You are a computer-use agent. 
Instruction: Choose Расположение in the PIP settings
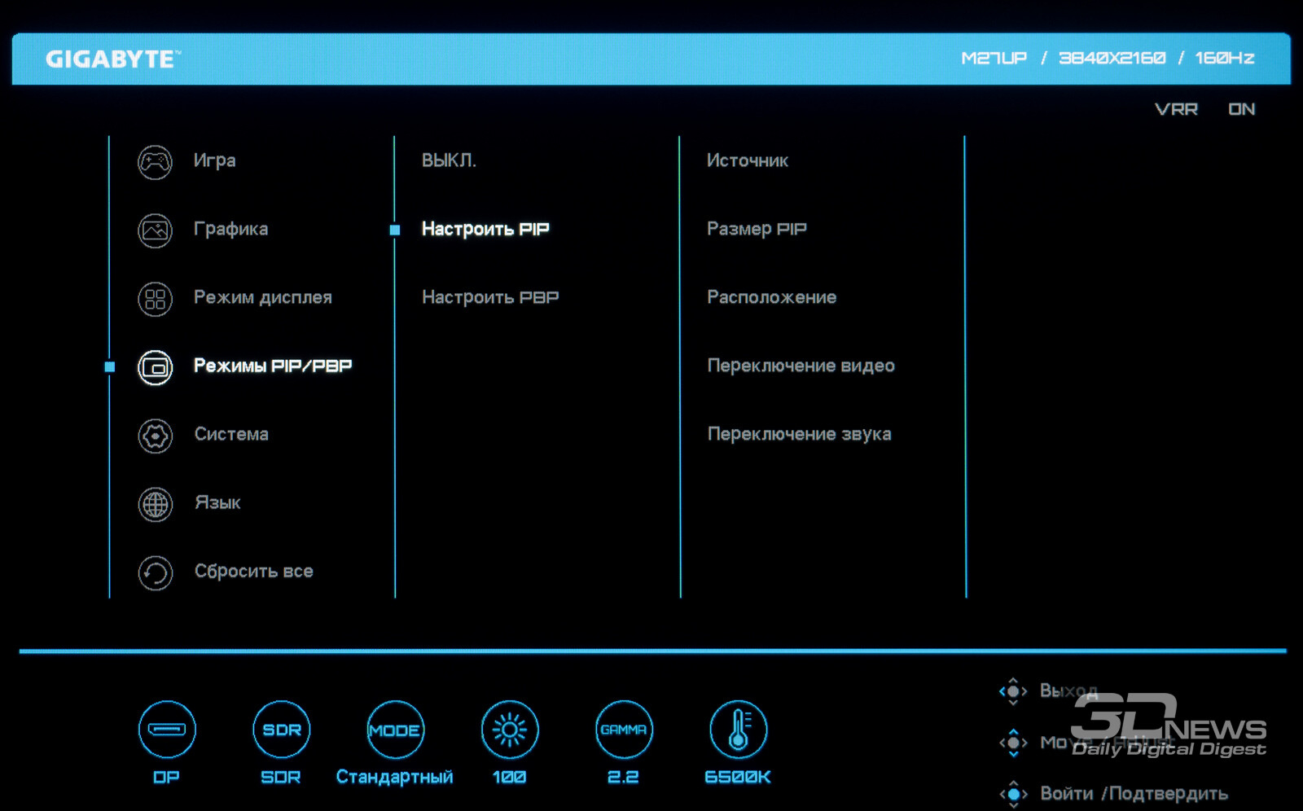(771, 297)
